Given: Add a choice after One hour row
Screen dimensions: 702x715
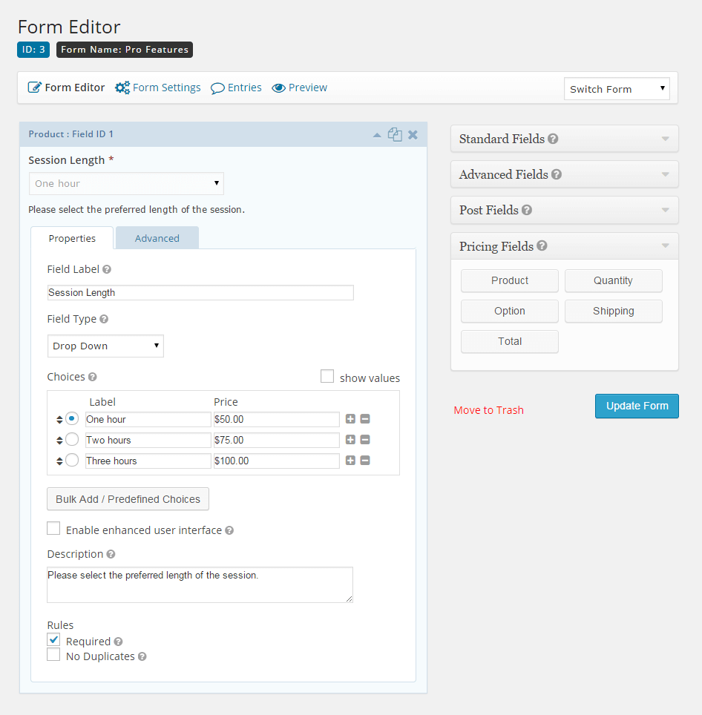Looking at the screenshot, I should [x=350, y=418].
